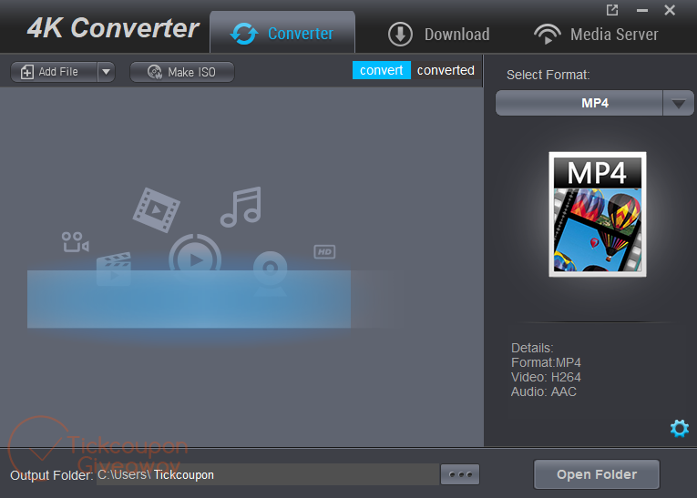The height and width of the screenshot is (498, 697).
Task: Open the gear settings icon
Action: (x=679, y=428)
